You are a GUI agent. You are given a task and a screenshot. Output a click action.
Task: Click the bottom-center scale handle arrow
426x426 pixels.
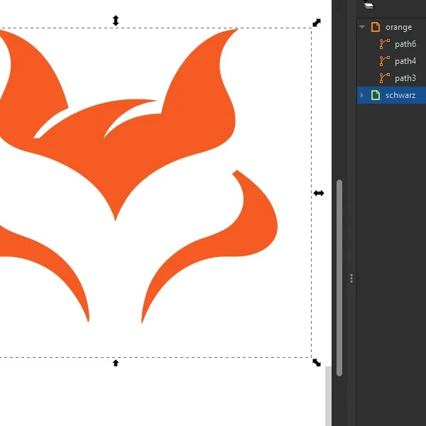[116, 363]
